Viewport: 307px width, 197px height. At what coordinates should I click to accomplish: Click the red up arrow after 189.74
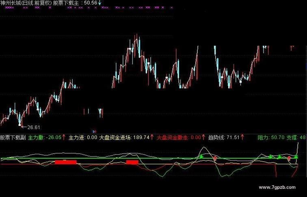152,137
